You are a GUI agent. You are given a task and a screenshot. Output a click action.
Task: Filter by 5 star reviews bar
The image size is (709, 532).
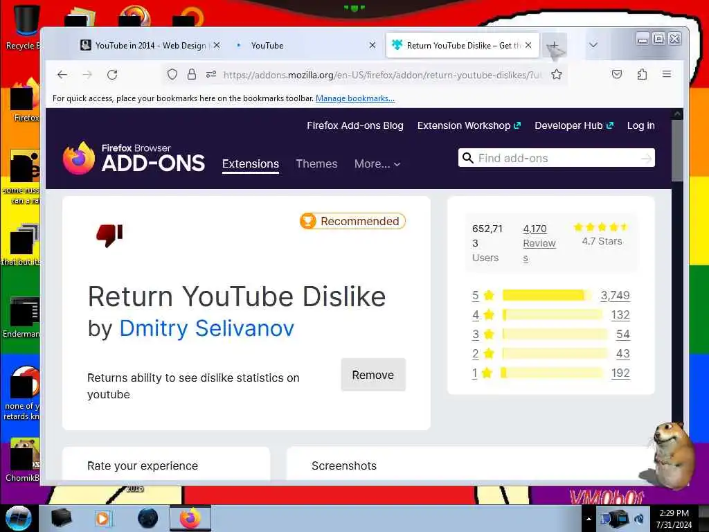pyautogui.click(x=546, y=295)
